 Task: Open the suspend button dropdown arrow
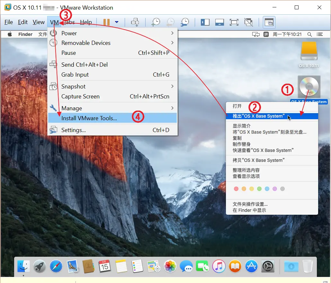(116, 22)
